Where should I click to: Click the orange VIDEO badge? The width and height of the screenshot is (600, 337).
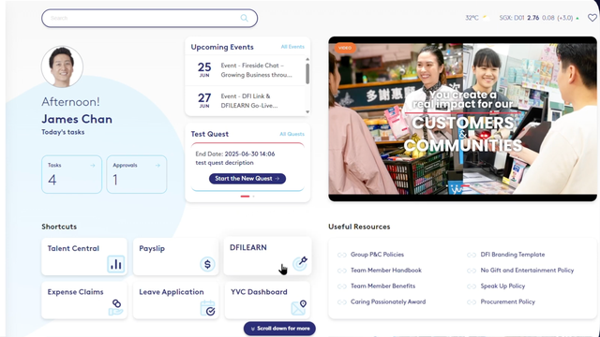345,48
